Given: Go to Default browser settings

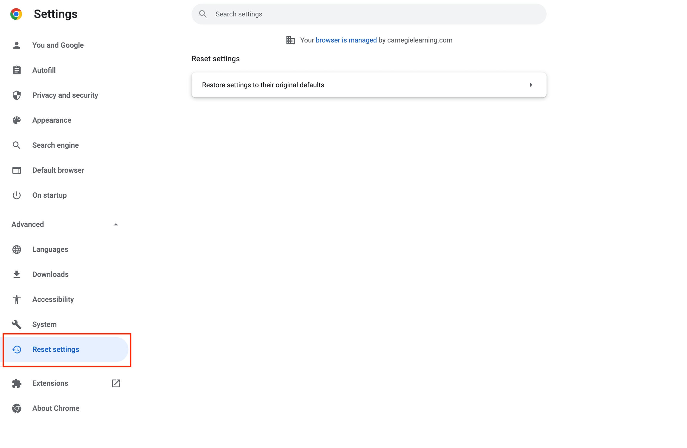Looking at the screenshot, I should pyautogui.click(x=58, y=170).
